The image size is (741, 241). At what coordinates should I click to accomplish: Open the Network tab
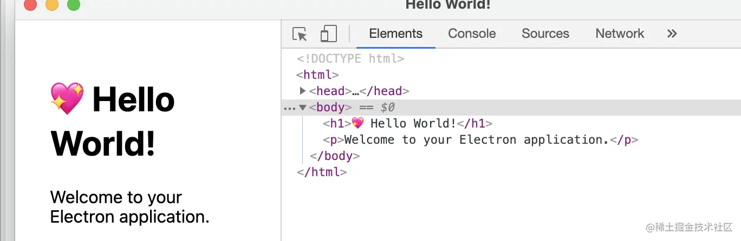(620, 34)
